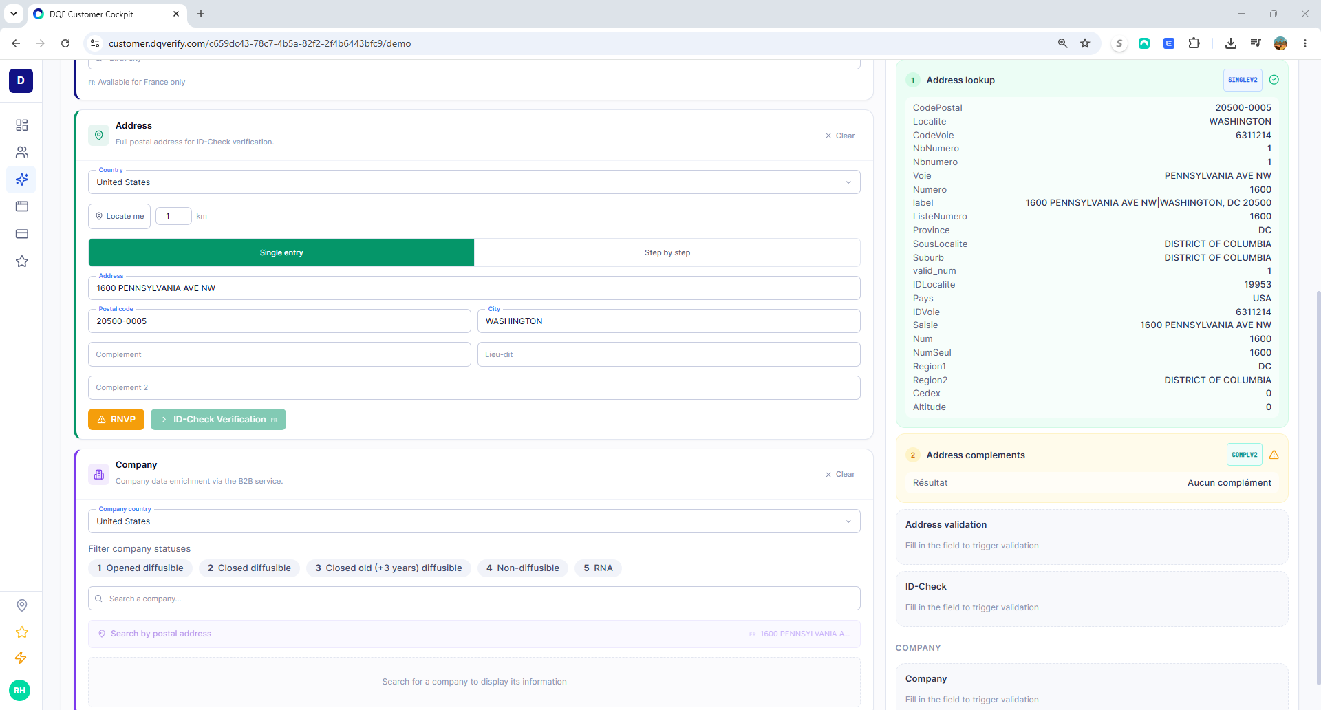Click the COMPLV2 badge
This screenshot has width=1321, height=710.
click(x=1244, y=455)
